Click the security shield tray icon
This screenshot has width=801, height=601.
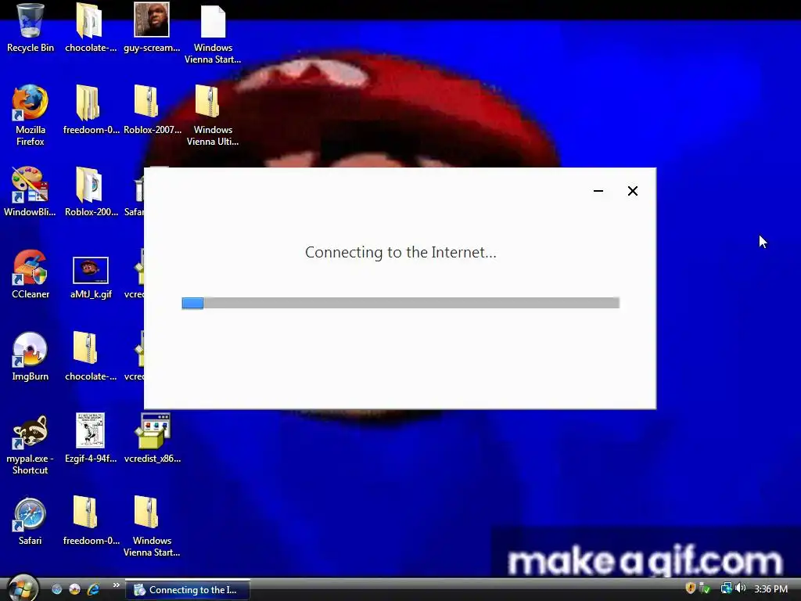point(690,588)
